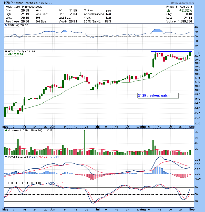Image resolution: width=205 pixels, height=212 pixels.
Task: Select the SCTR (Small) value 88.3
Action: coord(108,21)
